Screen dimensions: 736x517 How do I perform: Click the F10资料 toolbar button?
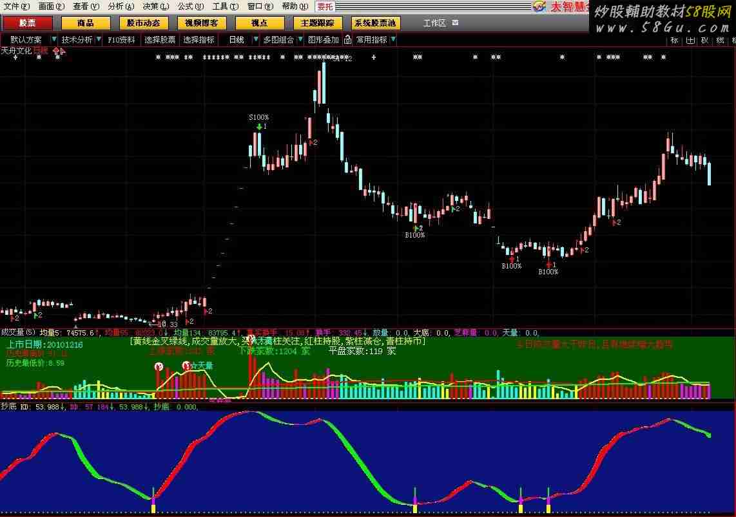click(x=121, y=40)
